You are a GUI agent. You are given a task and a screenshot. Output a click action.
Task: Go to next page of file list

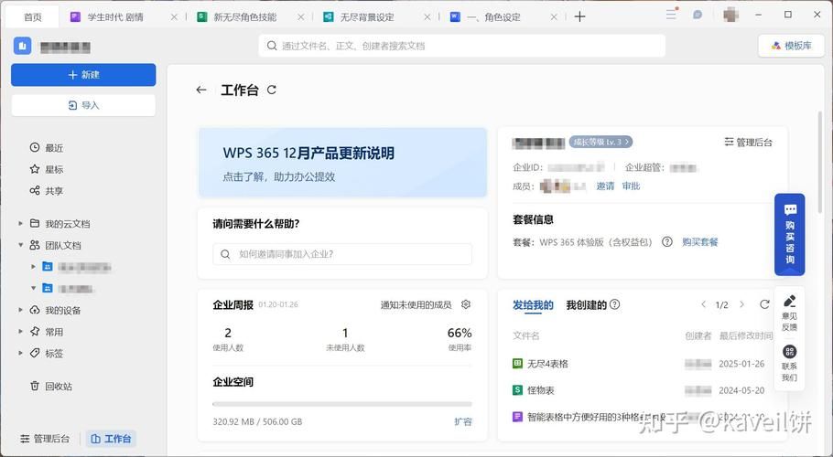tap(742, 304)
